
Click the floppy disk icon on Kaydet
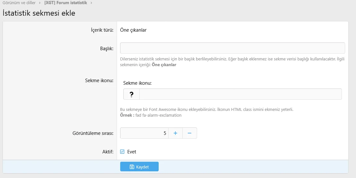pyautogui.click(x=132, y=167)
